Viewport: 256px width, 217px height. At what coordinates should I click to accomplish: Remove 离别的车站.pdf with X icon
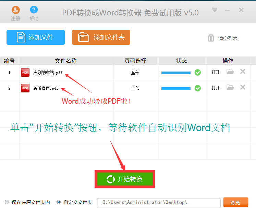pos(243,72)
